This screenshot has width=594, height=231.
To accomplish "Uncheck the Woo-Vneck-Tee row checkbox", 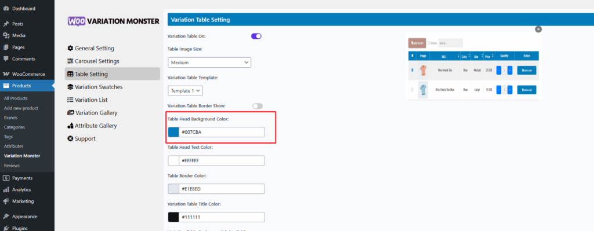I will tap(412, 70).
